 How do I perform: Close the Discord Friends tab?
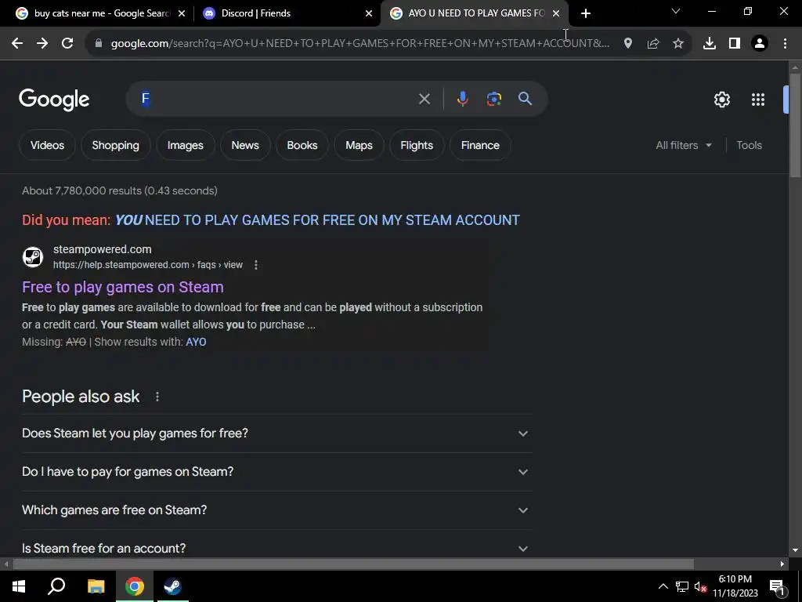coord(369,13)
